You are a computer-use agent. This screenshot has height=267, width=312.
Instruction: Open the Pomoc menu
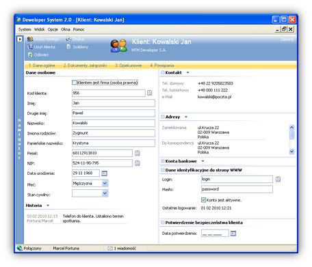pyautogui.click(x=79, y=29)
